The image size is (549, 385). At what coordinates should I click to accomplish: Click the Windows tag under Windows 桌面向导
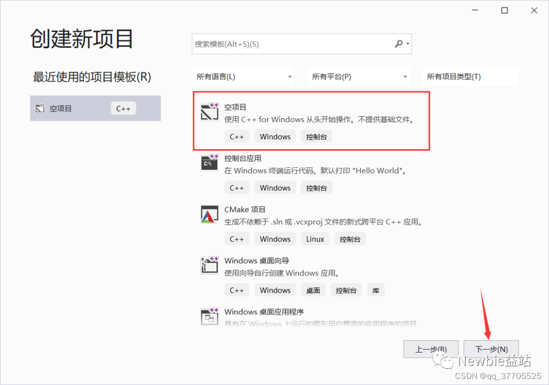coord(275,290)
